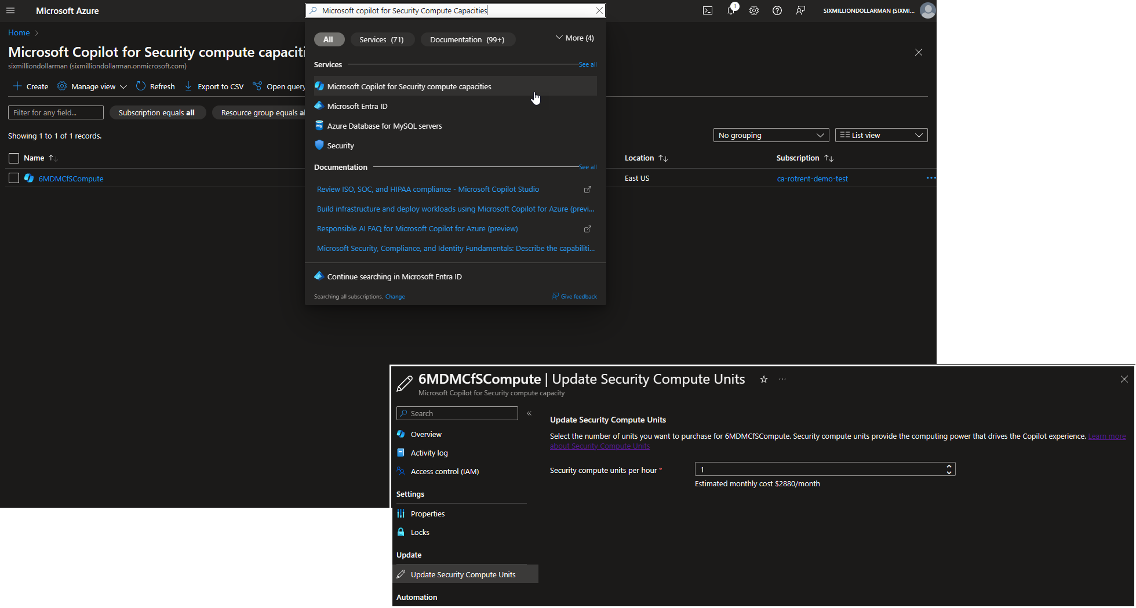This screenshot has height=608, width=1136.
Task: Open the notifications bell
Action: pos(731,10)
